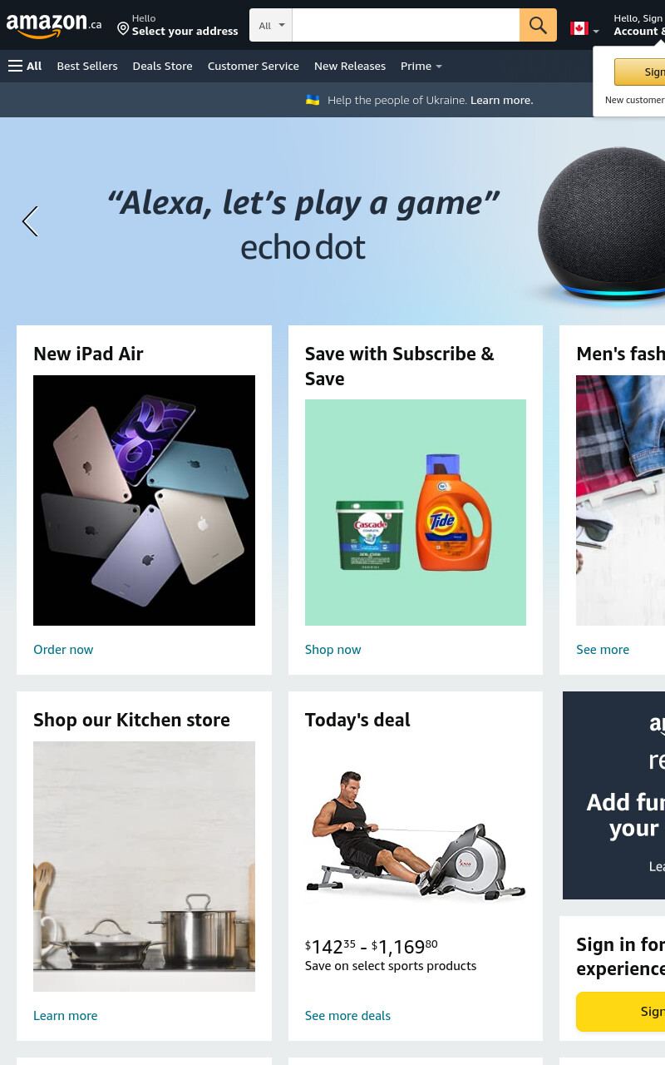Viewport: 665px width, 1065px height.
Task: Click the Ukraine flag icon
Action: (x=313, y=100)
